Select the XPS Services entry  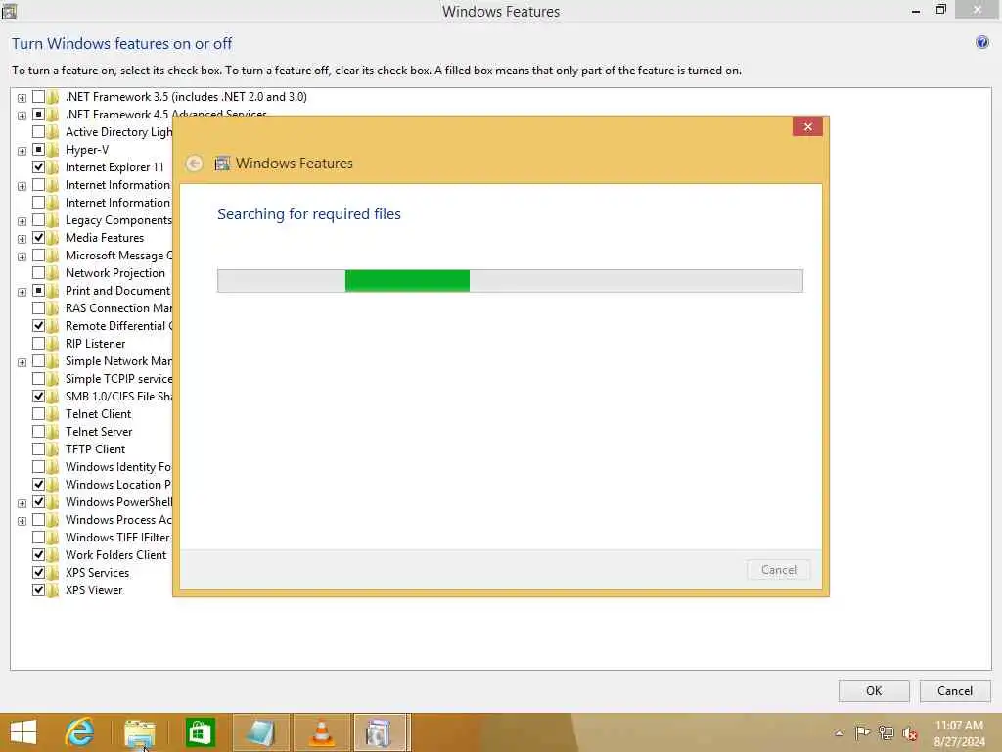tap(97, 572)
